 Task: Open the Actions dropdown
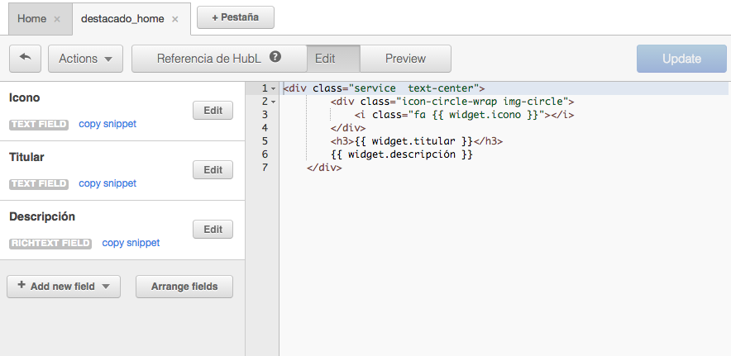85,59
